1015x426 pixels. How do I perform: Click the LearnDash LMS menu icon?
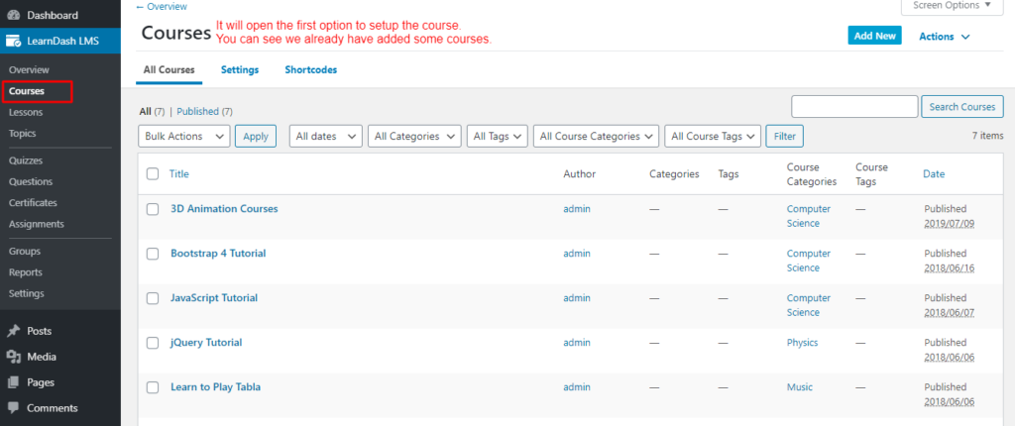click(13, 42)
